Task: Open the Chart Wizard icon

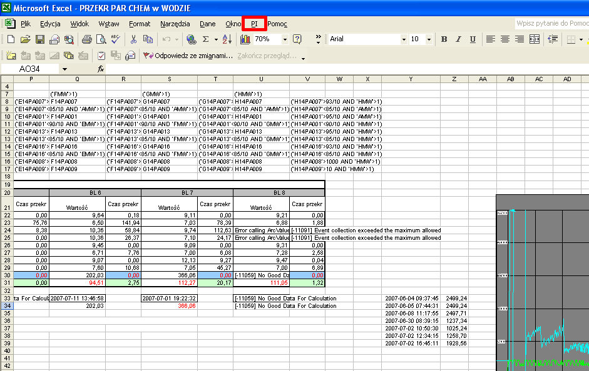Action: (x=245, y=39)
